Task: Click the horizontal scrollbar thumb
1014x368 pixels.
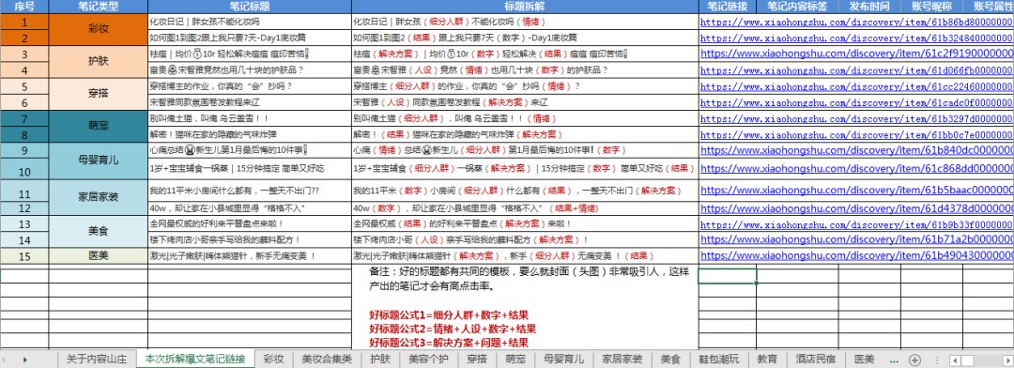Action: click(967, 360)
